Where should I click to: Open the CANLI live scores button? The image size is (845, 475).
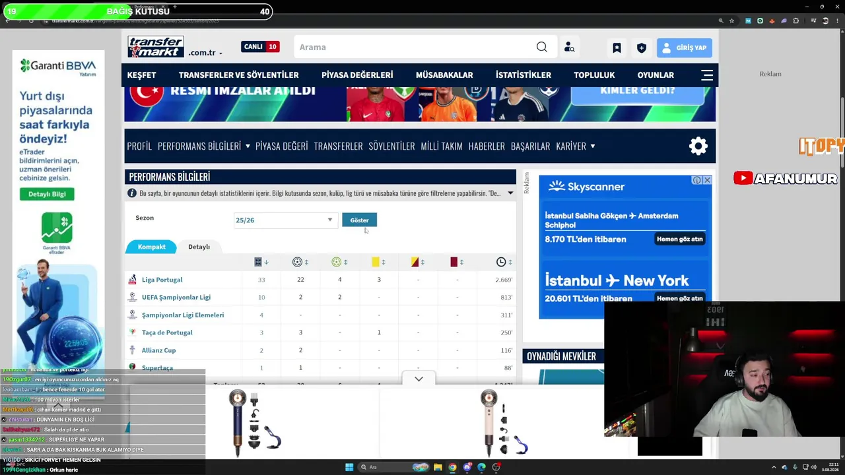point(259,47)
